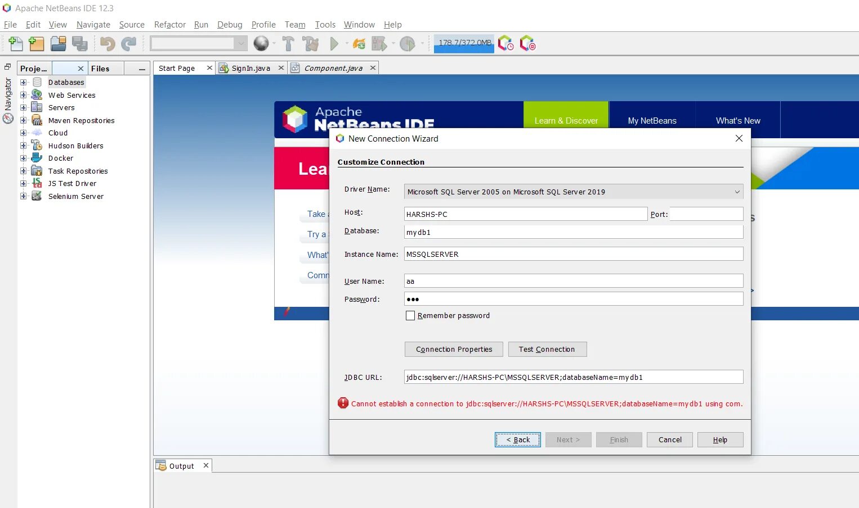Open the Refactor menu

click(170, 25)
